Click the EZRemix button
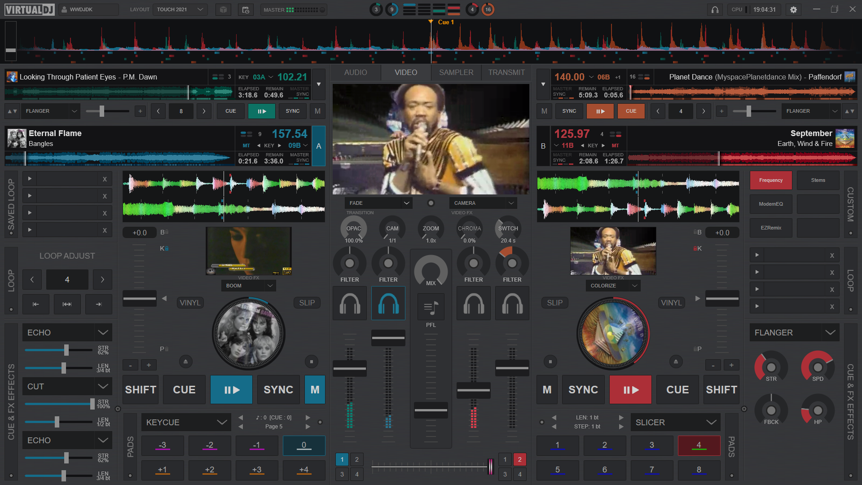Viewport: 862px width, 485px height. pyautogui.click(x=771, y=228)
